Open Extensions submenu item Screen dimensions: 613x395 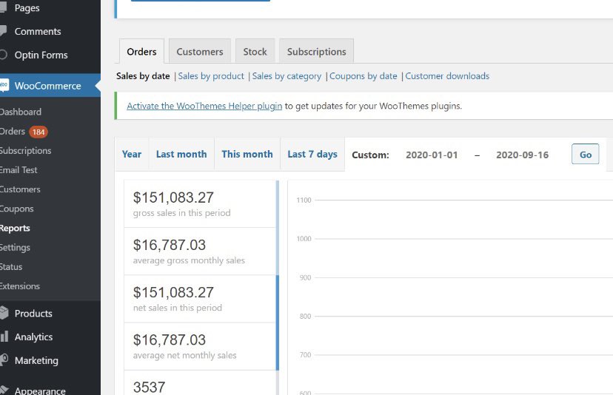click(19, 286)
